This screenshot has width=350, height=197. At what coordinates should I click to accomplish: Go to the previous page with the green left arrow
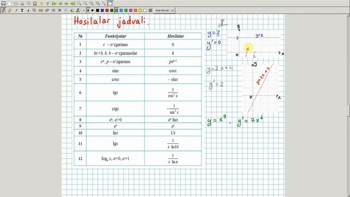[60, 3]
